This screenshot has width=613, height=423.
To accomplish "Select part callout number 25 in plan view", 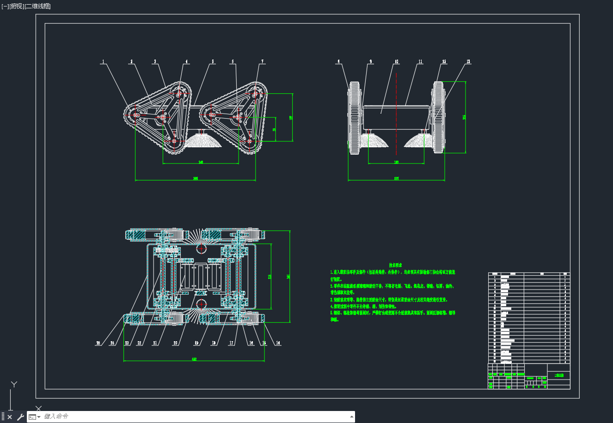I will tap(98, 343).
